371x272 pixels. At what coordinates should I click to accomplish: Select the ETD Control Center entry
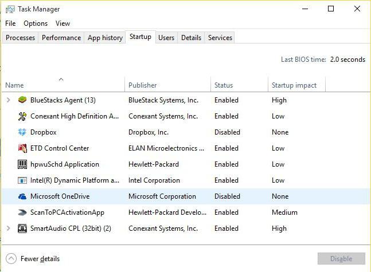tap(60, 148)
